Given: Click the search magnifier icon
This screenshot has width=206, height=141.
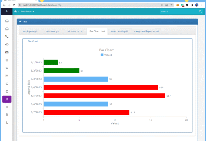Looking at the screenshot, I should [x=200, y=11].
